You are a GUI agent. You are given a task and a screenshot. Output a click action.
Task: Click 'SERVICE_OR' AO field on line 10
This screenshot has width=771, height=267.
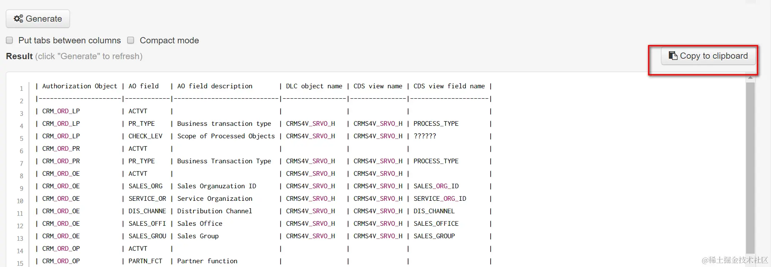pos(147,199)
